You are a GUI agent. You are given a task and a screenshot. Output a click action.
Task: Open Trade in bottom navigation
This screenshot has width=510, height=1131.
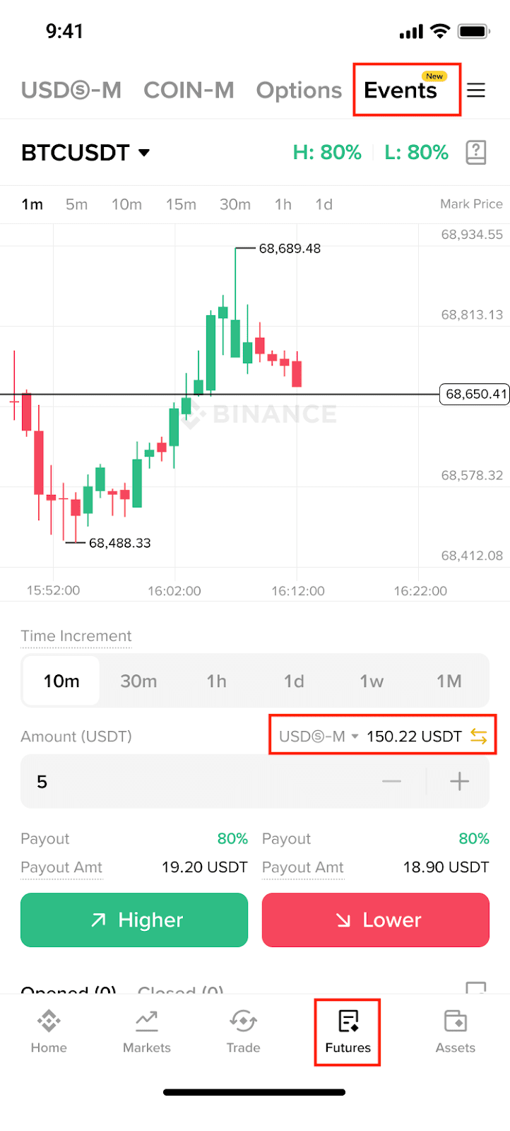pos(244,1032)
